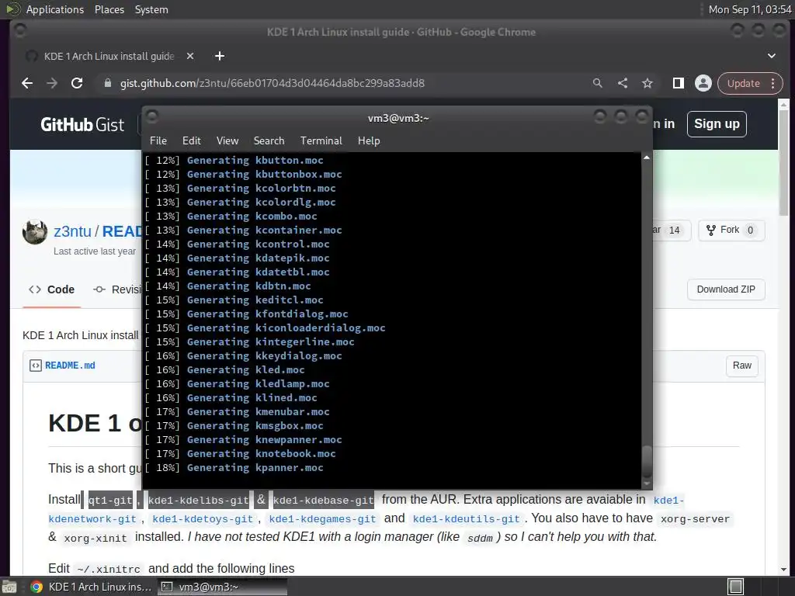The height and width of the screenshot is (596, 795).
Task: Open Applications menu in top panel
Action: (55, 9)
